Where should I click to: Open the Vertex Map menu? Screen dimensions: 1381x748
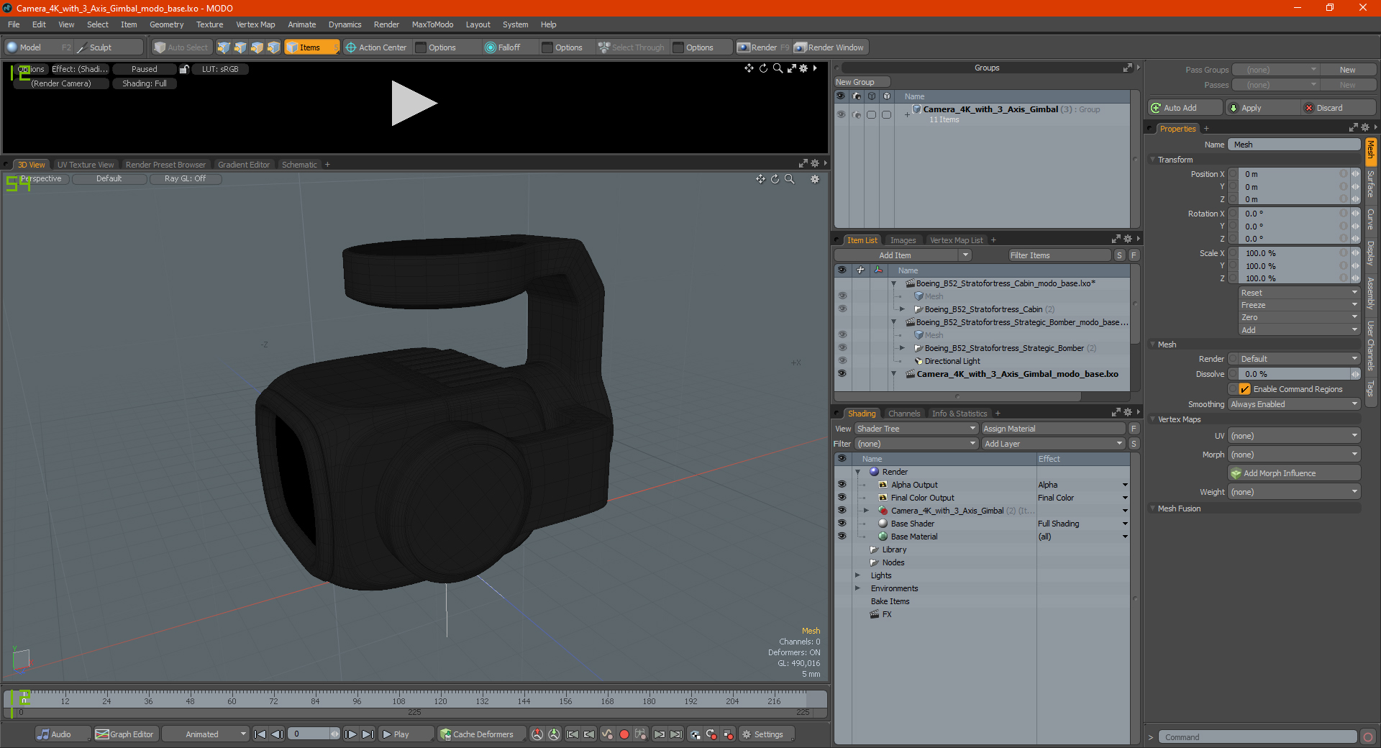(255, 24)
